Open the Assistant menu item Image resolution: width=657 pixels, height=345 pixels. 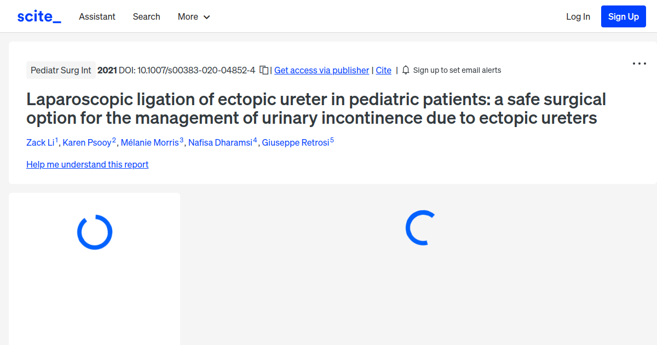(x=97, y=16)
